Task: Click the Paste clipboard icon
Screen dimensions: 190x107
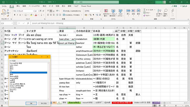Action: (4, 11)
